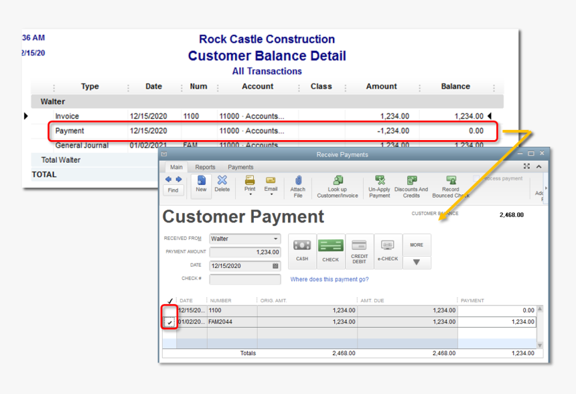Select the Payment row in the report
Viewport: 576px width, 394px height.
tap(273, 131)
